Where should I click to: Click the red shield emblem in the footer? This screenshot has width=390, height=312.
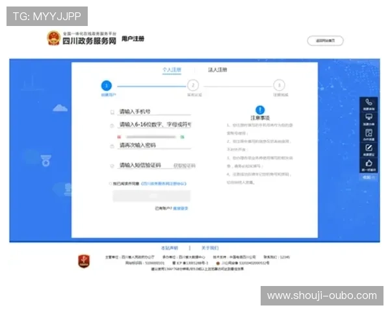point(84,261)
